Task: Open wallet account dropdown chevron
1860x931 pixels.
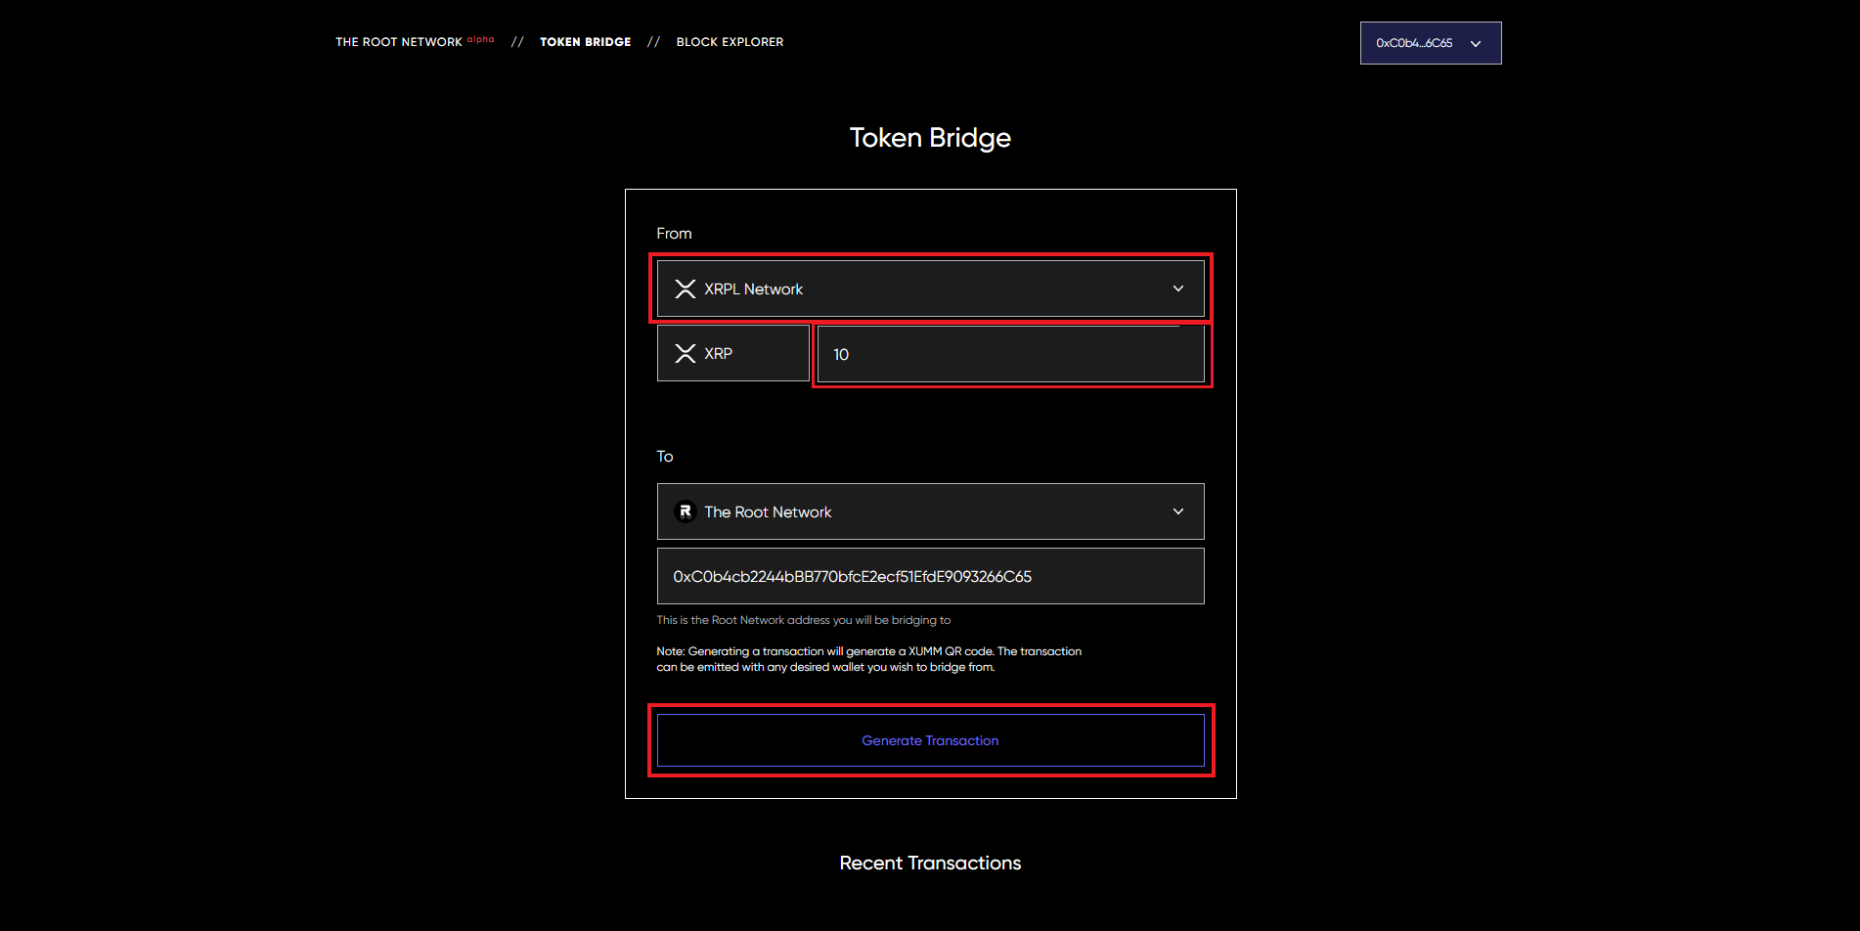Action: click(1476, 44)
